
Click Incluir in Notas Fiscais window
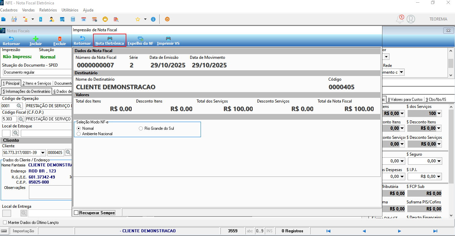(36, 41)
